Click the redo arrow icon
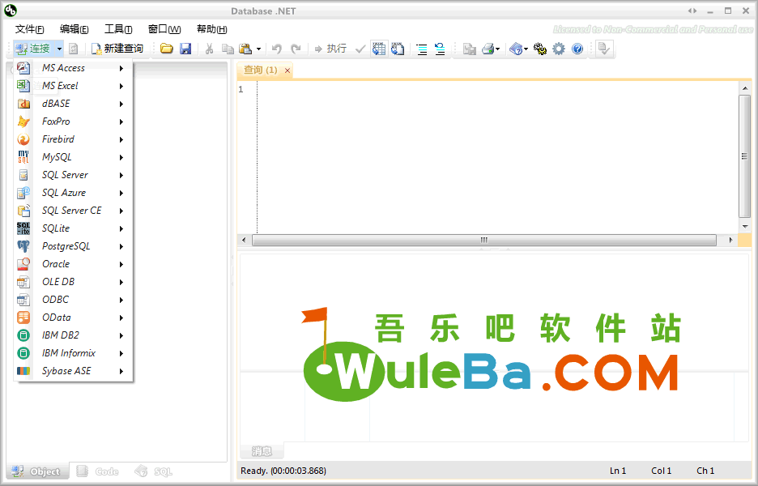 [296, 49]
